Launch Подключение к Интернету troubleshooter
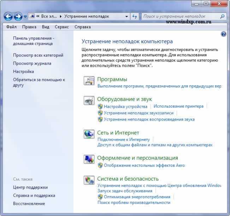This screenshot has width=230, height=216. click(124, 140)
